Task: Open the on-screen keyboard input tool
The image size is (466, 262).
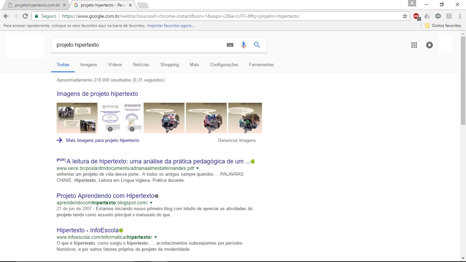Action: click(230, 45)
